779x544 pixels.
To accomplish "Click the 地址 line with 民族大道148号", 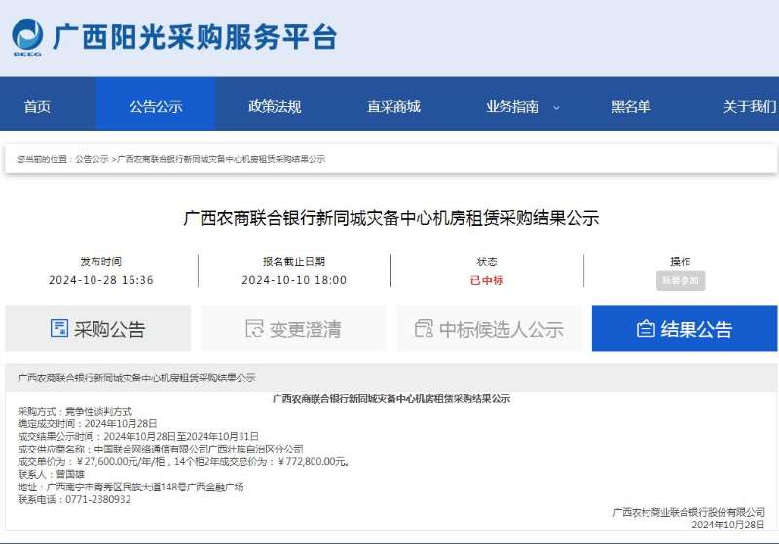I will (130, 487).
